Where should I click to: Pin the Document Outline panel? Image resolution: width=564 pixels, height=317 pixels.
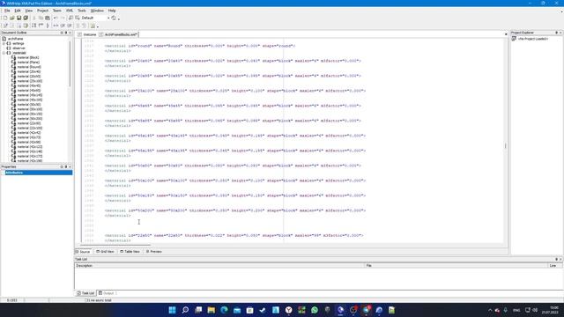click(66, 33)
